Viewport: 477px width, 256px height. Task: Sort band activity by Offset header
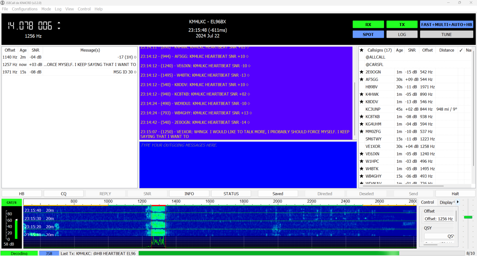10,50
